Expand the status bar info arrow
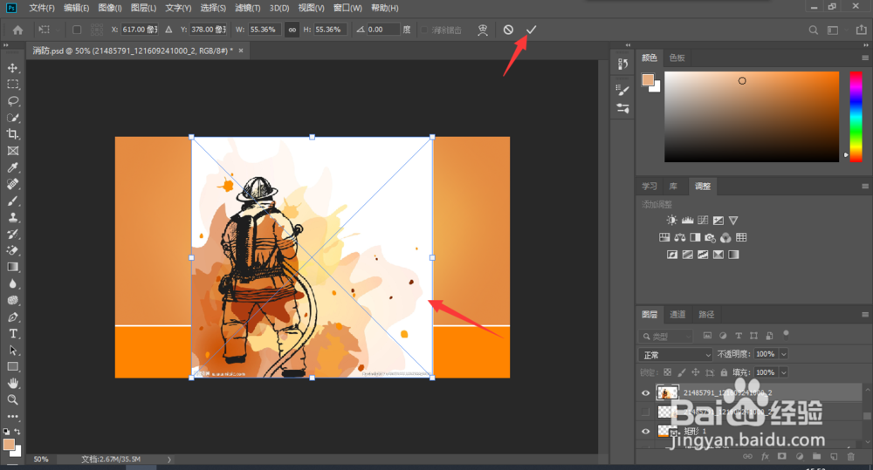Screen dimensions: 873x470 pos(169,460)
